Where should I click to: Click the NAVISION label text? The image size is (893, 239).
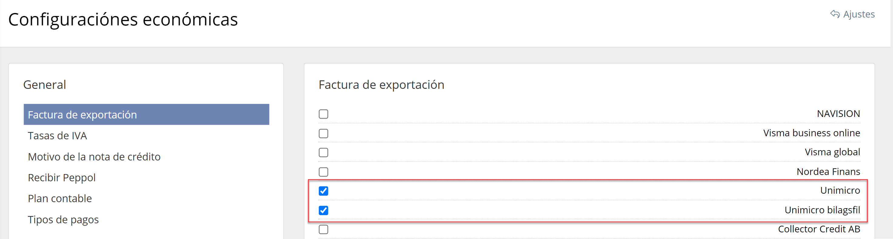tap(838, 114)
